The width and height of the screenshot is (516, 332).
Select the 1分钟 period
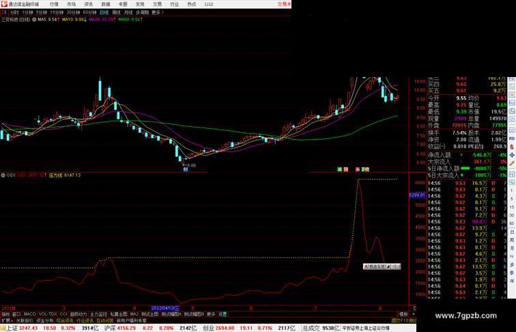[x=27, y=12]
